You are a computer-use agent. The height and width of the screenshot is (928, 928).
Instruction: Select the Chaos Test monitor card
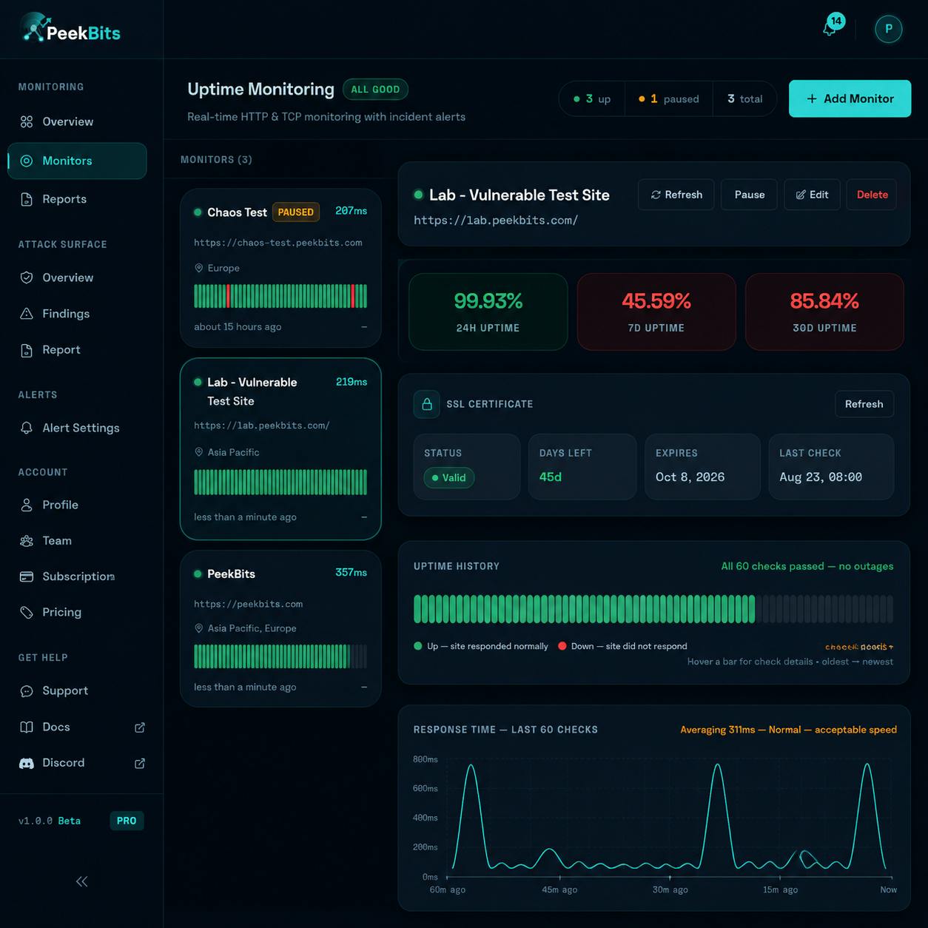tap(280, 268)
